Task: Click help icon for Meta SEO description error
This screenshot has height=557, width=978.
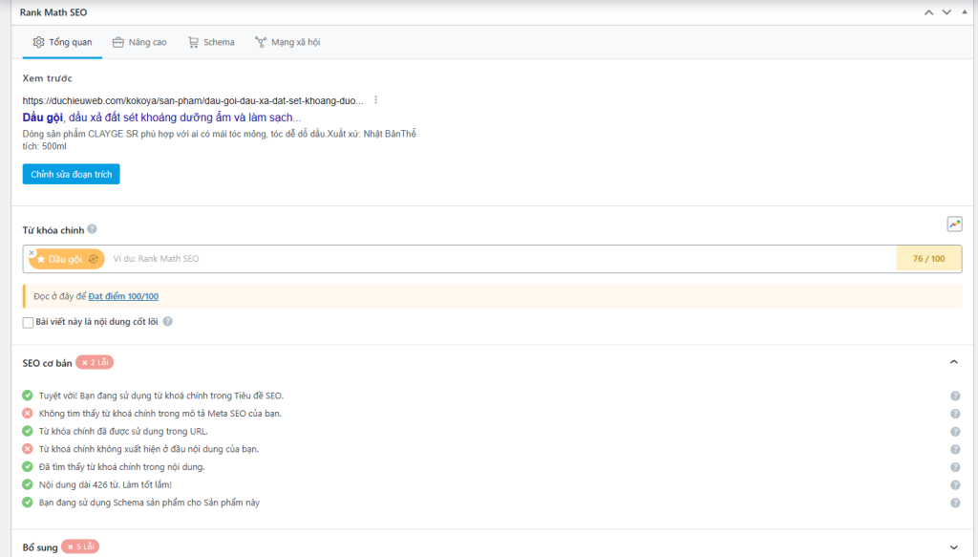Action: tap(955, 414)
